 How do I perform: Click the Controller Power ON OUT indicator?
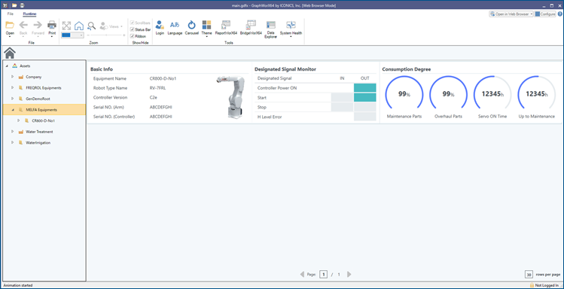(364, 88)
